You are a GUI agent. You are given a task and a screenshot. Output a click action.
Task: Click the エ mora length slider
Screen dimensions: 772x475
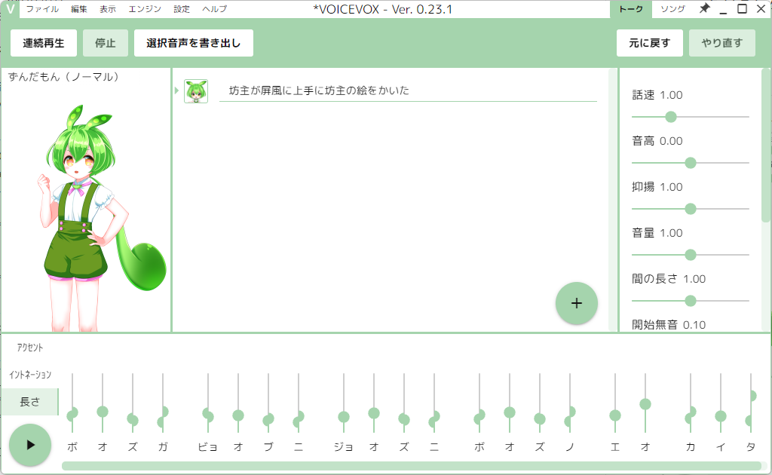click(615, 403)
